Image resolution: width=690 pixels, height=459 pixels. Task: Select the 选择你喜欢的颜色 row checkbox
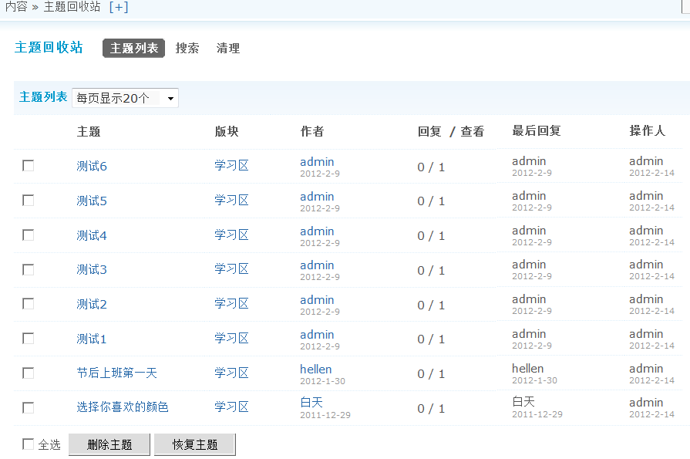tap(29, 407)
